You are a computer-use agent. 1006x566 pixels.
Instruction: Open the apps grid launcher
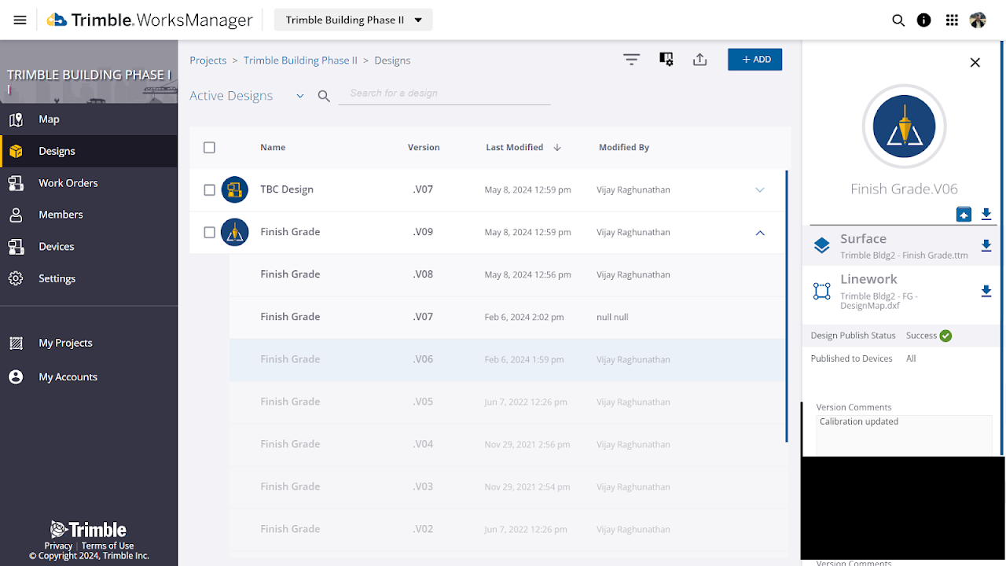pos(952,20)
